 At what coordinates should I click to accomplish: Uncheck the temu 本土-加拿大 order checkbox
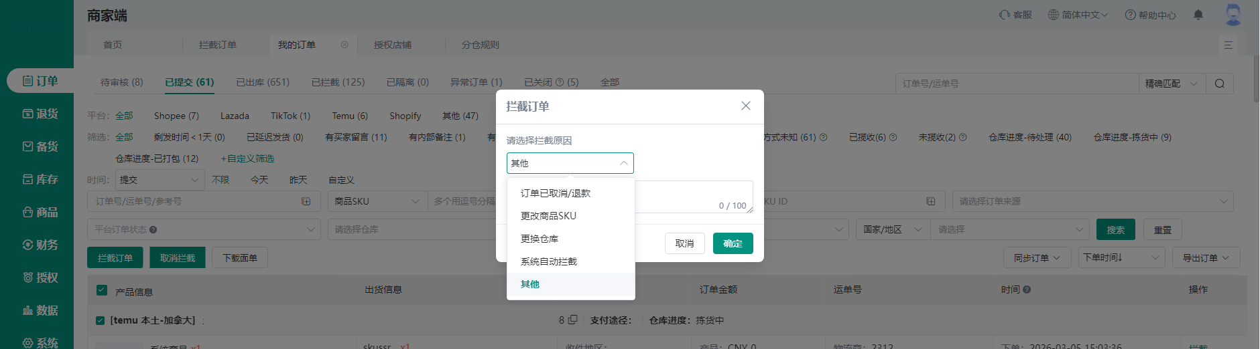point(100,321)
